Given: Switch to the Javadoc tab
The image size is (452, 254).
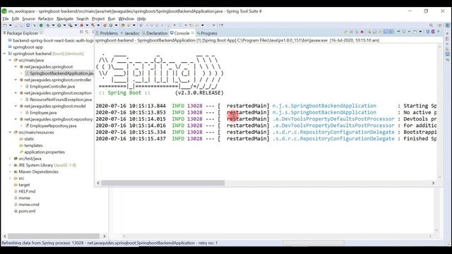Looking at the screenshot, I should click(x=130, y=33).
